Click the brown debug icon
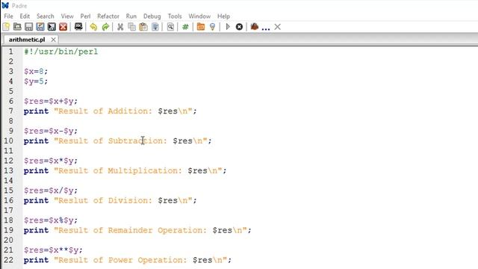This screenshot has width=478, height=269. pos(255,27)
